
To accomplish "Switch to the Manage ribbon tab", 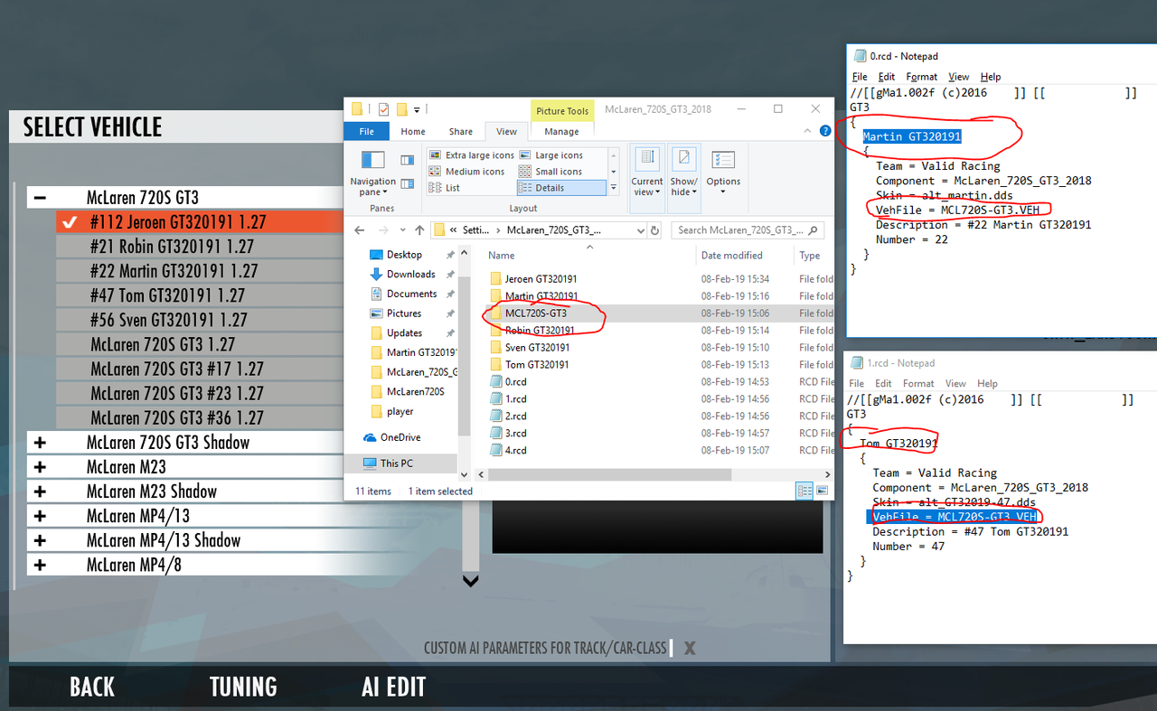I will (561, 131).
